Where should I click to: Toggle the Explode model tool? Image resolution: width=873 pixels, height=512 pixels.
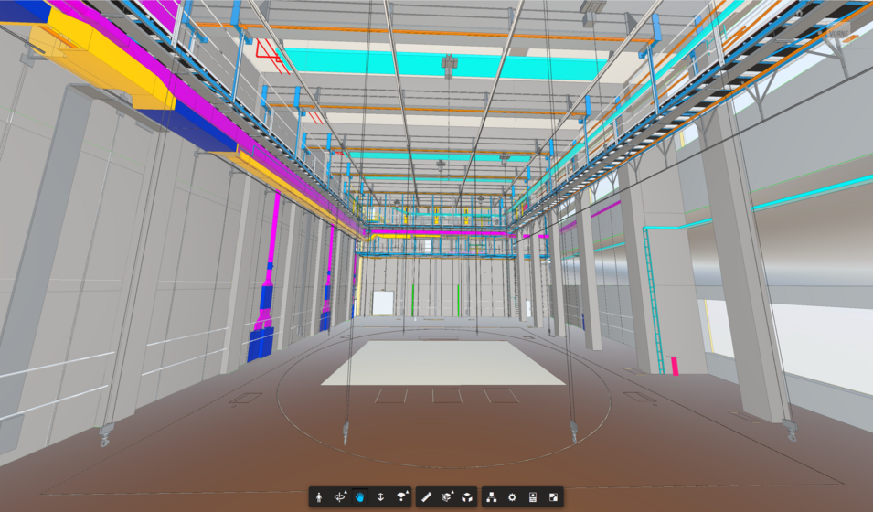[467, 497]
